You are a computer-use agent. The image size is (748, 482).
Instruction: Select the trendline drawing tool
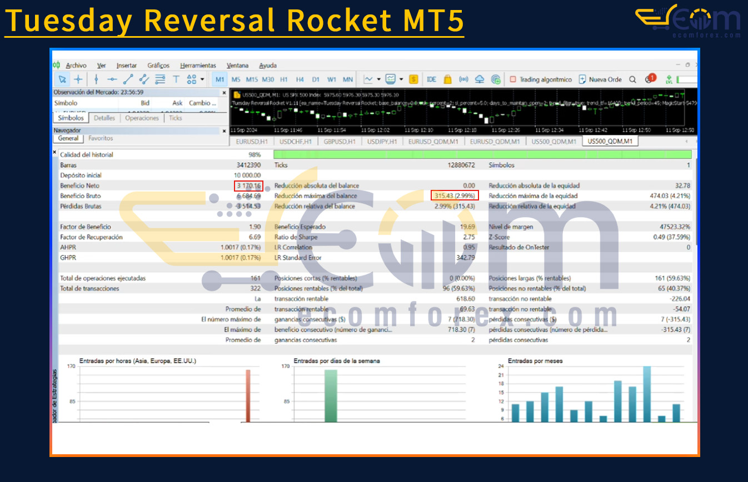coord(128,79)
